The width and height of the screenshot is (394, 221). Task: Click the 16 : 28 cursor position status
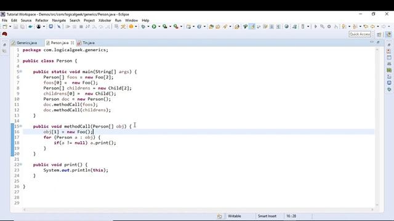291,216
